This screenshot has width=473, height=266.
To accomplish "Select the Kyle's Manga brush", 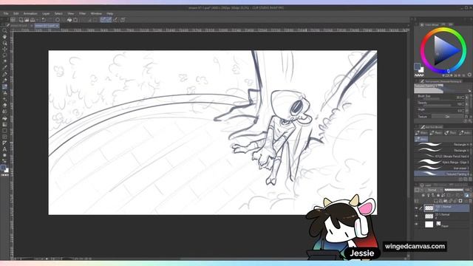I will click(442, 163).
